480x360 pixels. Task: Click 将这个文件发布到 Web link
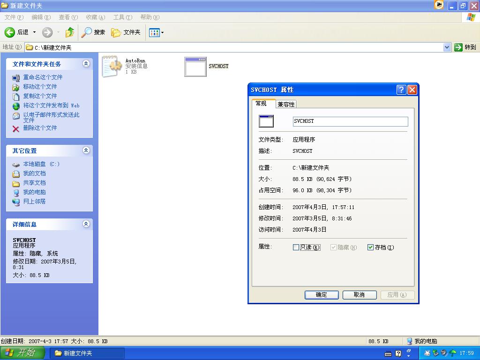(52, 105)
